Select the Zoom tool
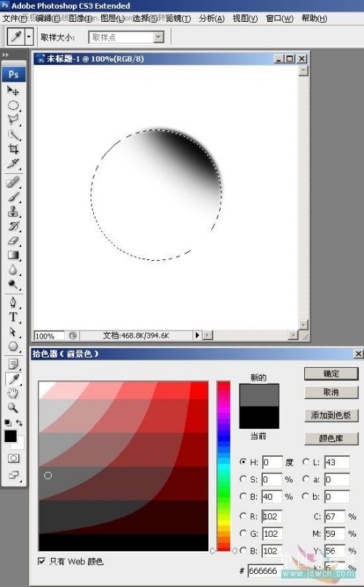Image resolution: width=364 pixels, height=587 pixels. point(13,407)
